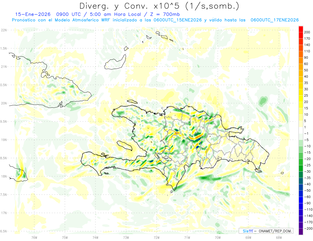313x241 pixels.
Task: Click the '74W' longitude label
Action: pos(95,237)
